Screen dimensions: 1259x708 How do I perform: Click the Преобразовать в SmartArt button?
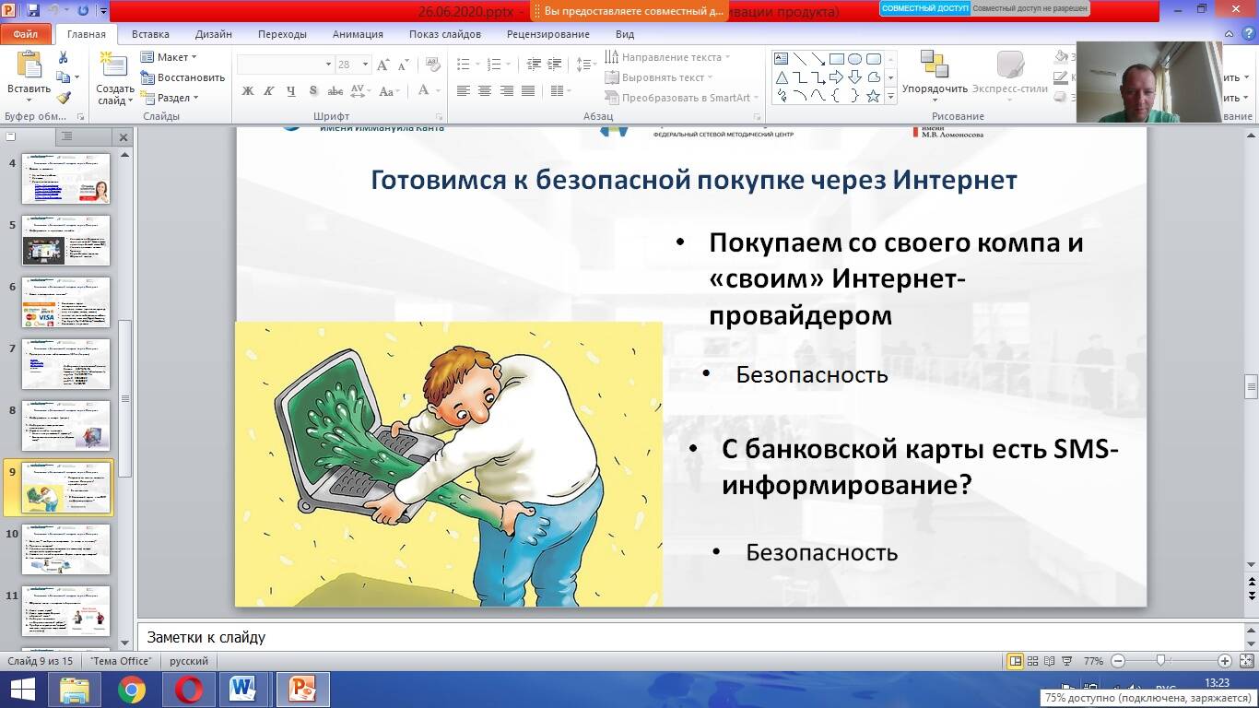(681, 98)
